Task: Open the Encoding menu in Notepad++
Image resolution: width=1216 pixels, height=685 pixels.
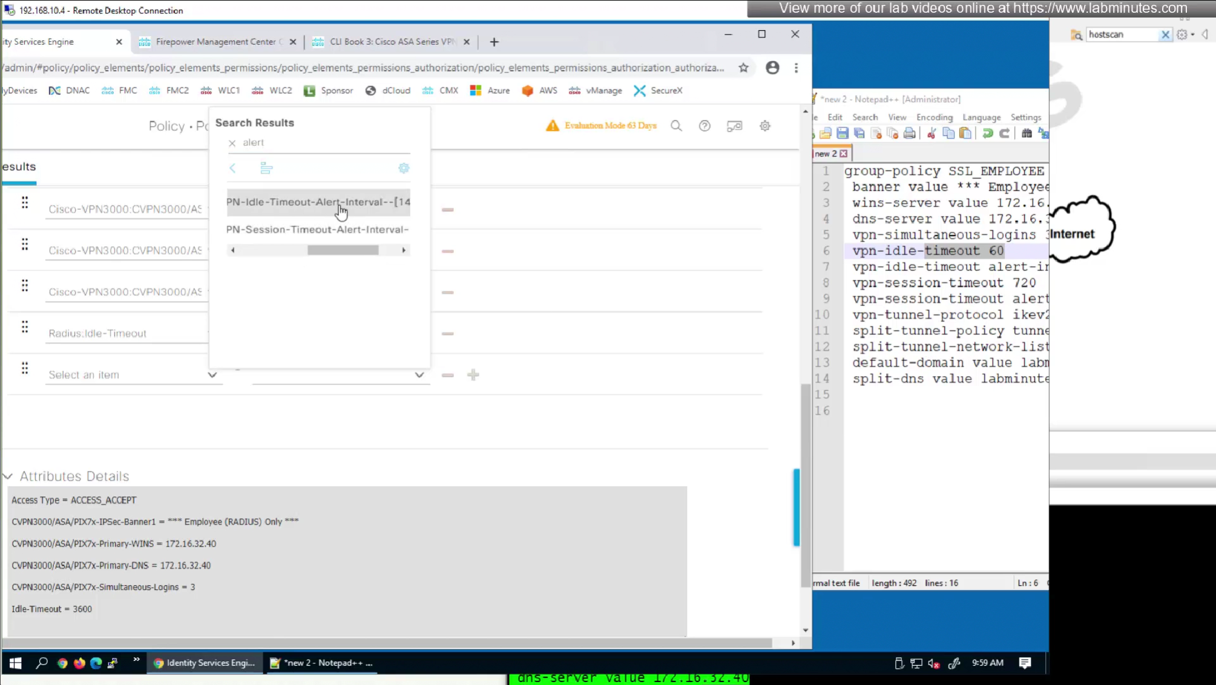Action: click(x=934, y=117)
